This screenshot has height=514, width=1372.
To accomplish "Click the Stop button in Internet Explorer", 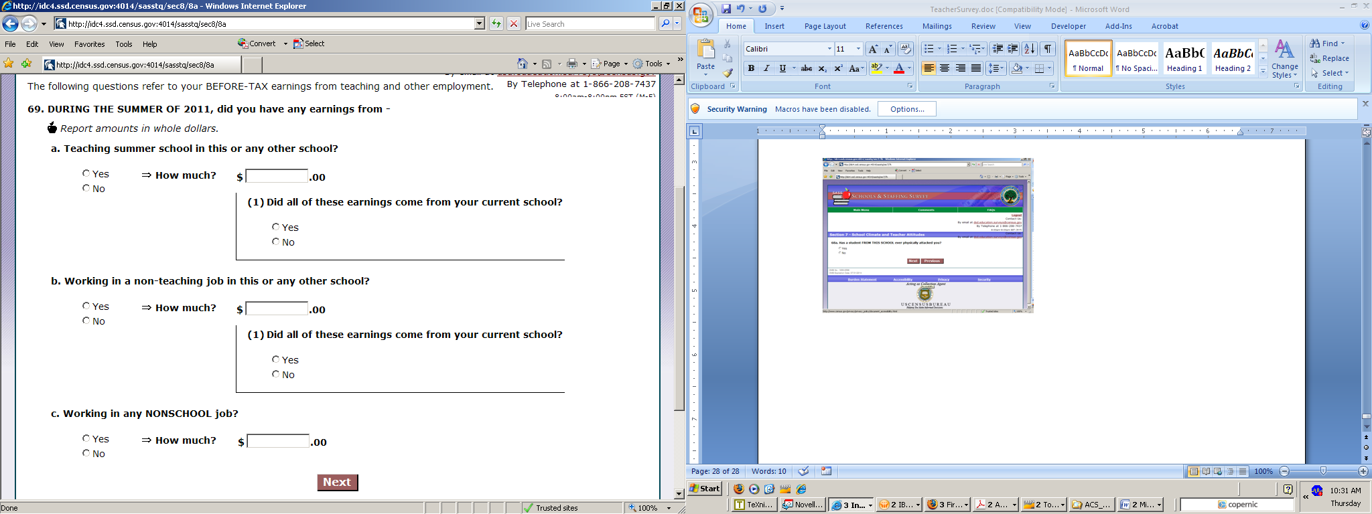I will pyautogui.click(x=514, y=24).
